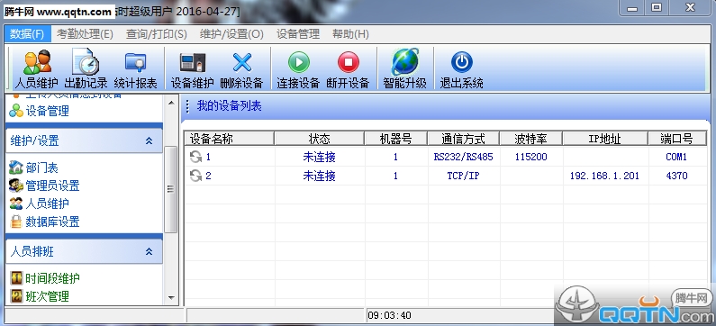Open the 考勤处理(E) menu
This screenshot has width=716, height=326.
(85, 34)
